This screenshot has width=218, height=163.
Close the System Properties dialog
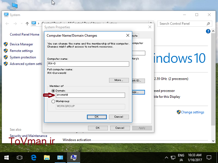coord(150,27)
